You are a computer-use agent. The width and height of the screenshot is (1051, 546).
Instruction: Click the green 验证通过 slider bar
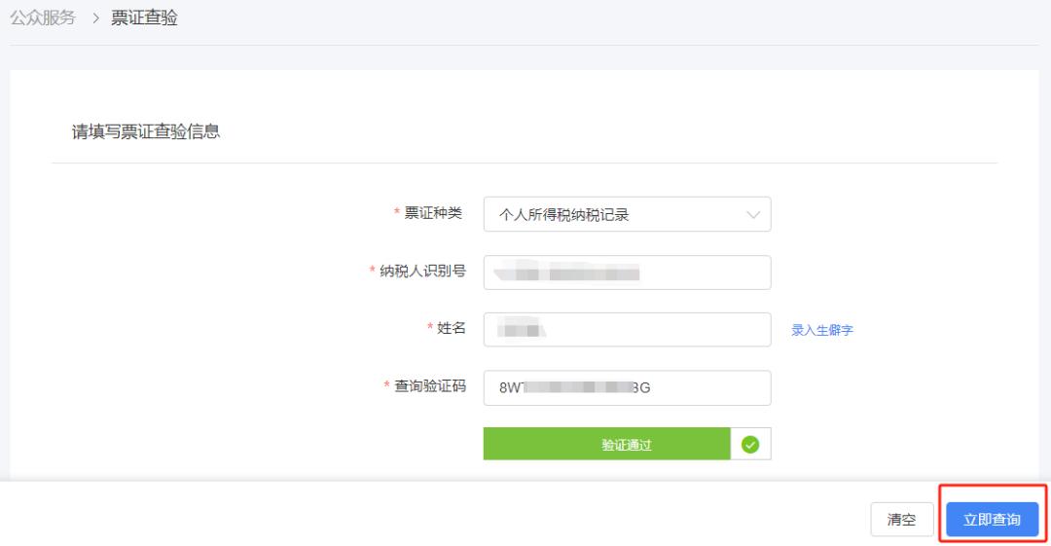[x=605, y=444]
